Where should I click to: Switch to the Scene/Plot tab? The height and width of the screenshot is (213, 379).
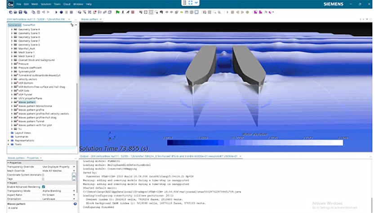[29, 25]
